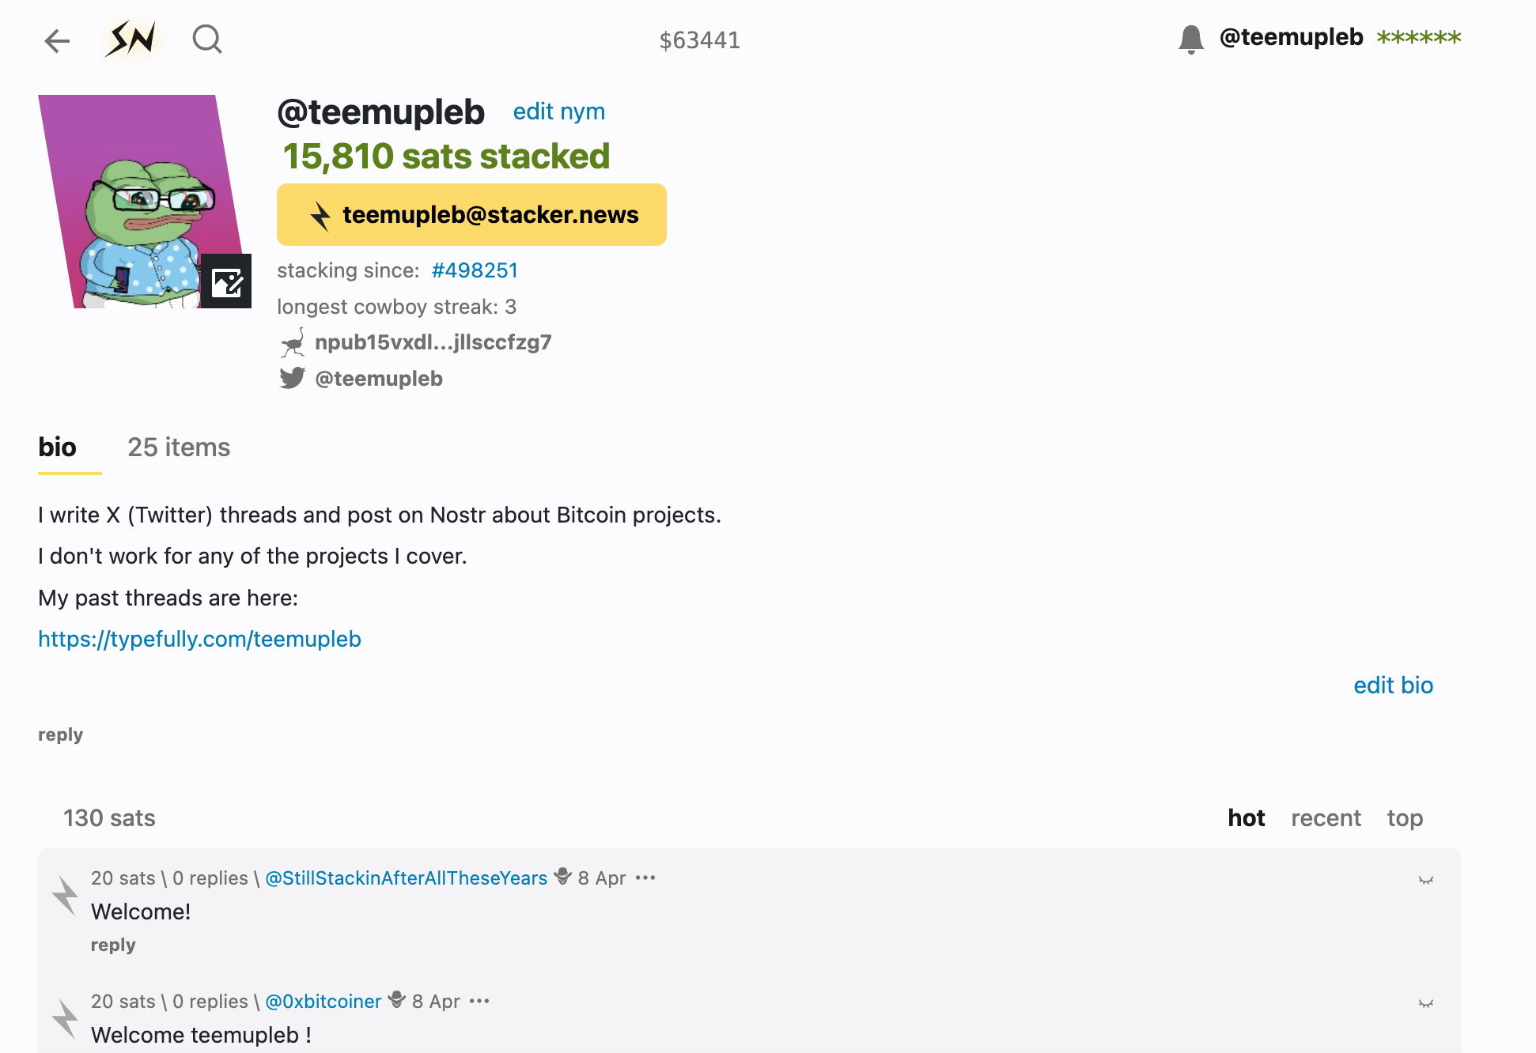Click the edit nym link

558,111
